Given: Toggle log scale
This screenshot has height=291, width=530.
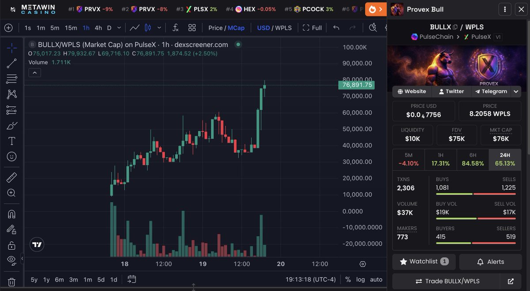Looking at the screenshot, I should click(x=361, y=280).
